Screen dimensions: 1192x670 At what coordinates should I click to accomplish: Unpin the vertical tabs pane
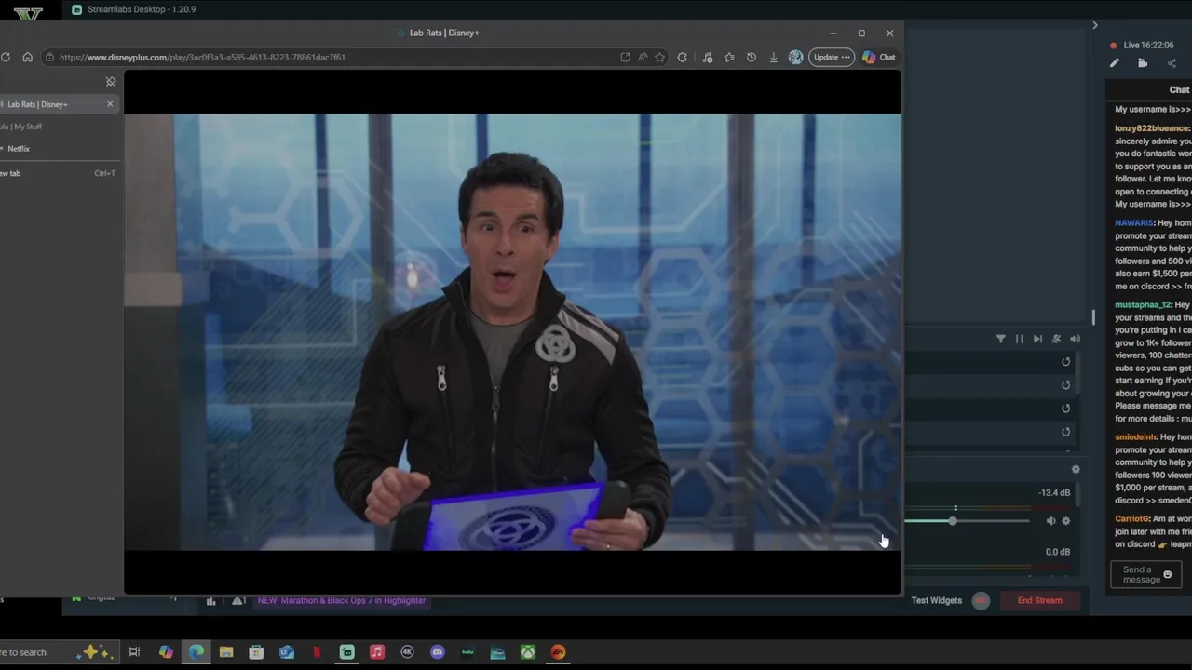[111, 82]
